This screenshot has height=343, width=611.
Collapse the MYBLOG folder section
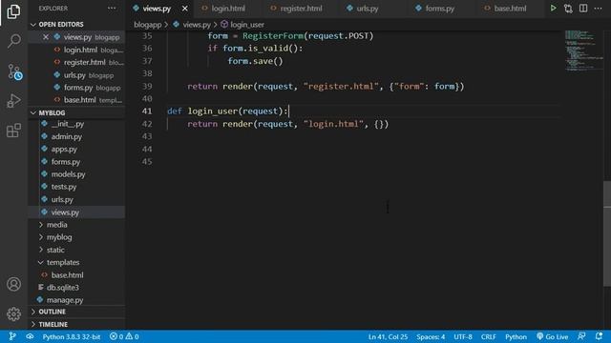pyautogui.click(x=52, y=112)
